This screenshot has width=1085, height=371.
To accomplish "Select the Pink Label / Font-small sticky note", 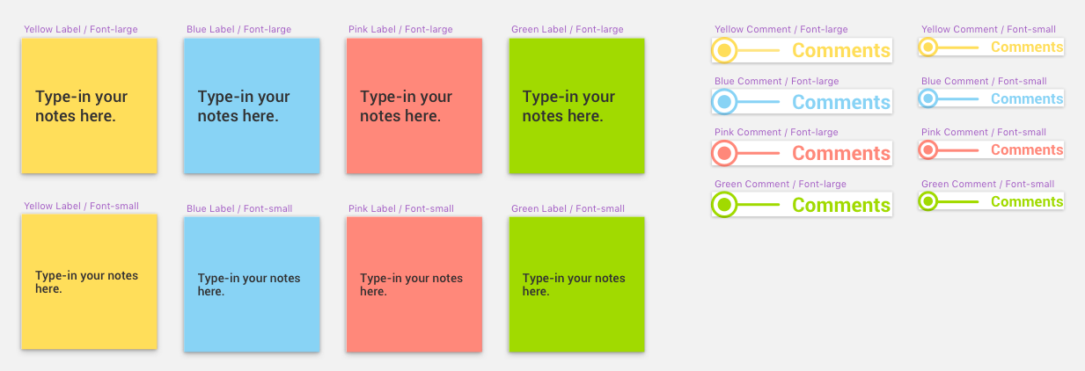I will pyautogui.click(x=414, y=284).
